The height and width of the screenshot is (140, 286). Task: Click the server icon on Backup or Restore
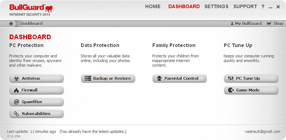click(88, 78)
